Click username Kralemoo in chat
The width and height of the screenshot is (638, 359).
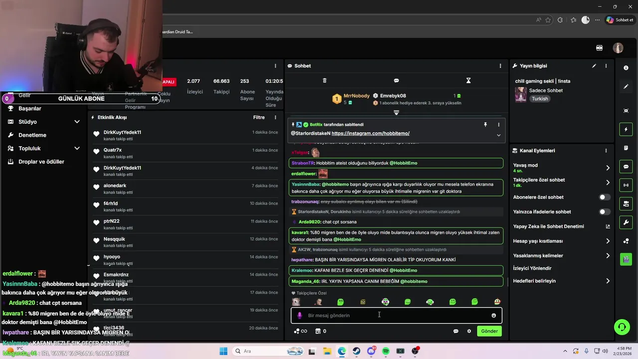tap(302, 270)
